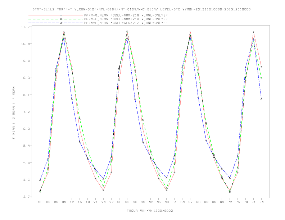The image size is (285, 220).
Task: Click x-axis tick label 36
Action: (135, 202)
